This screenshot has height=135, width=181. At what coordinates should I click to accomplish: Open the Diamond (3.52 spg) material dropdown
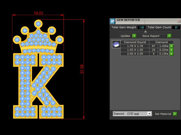tap(149, 114)
